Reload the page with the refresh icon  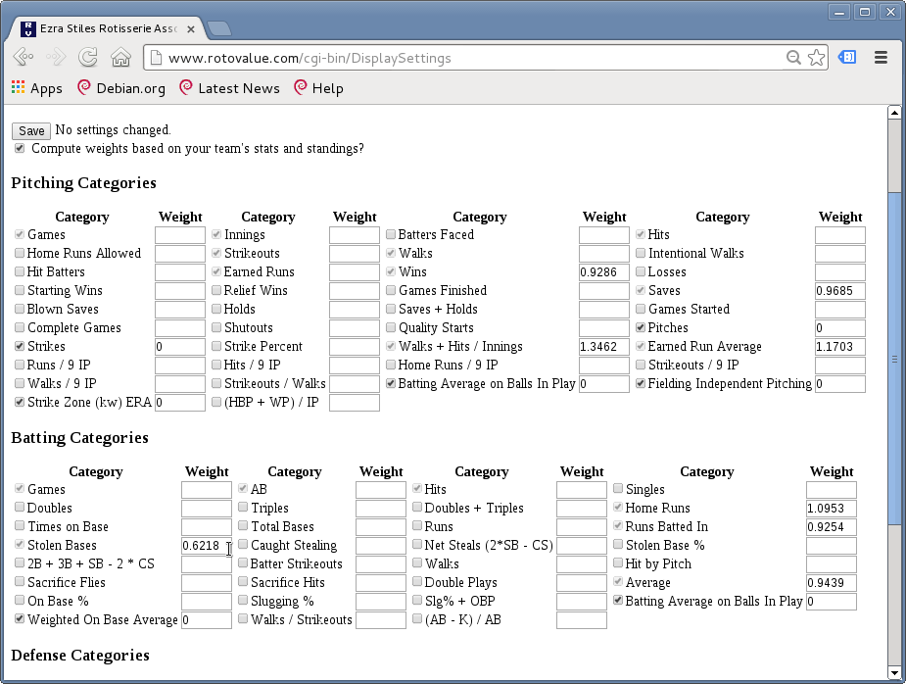[88, 57]
